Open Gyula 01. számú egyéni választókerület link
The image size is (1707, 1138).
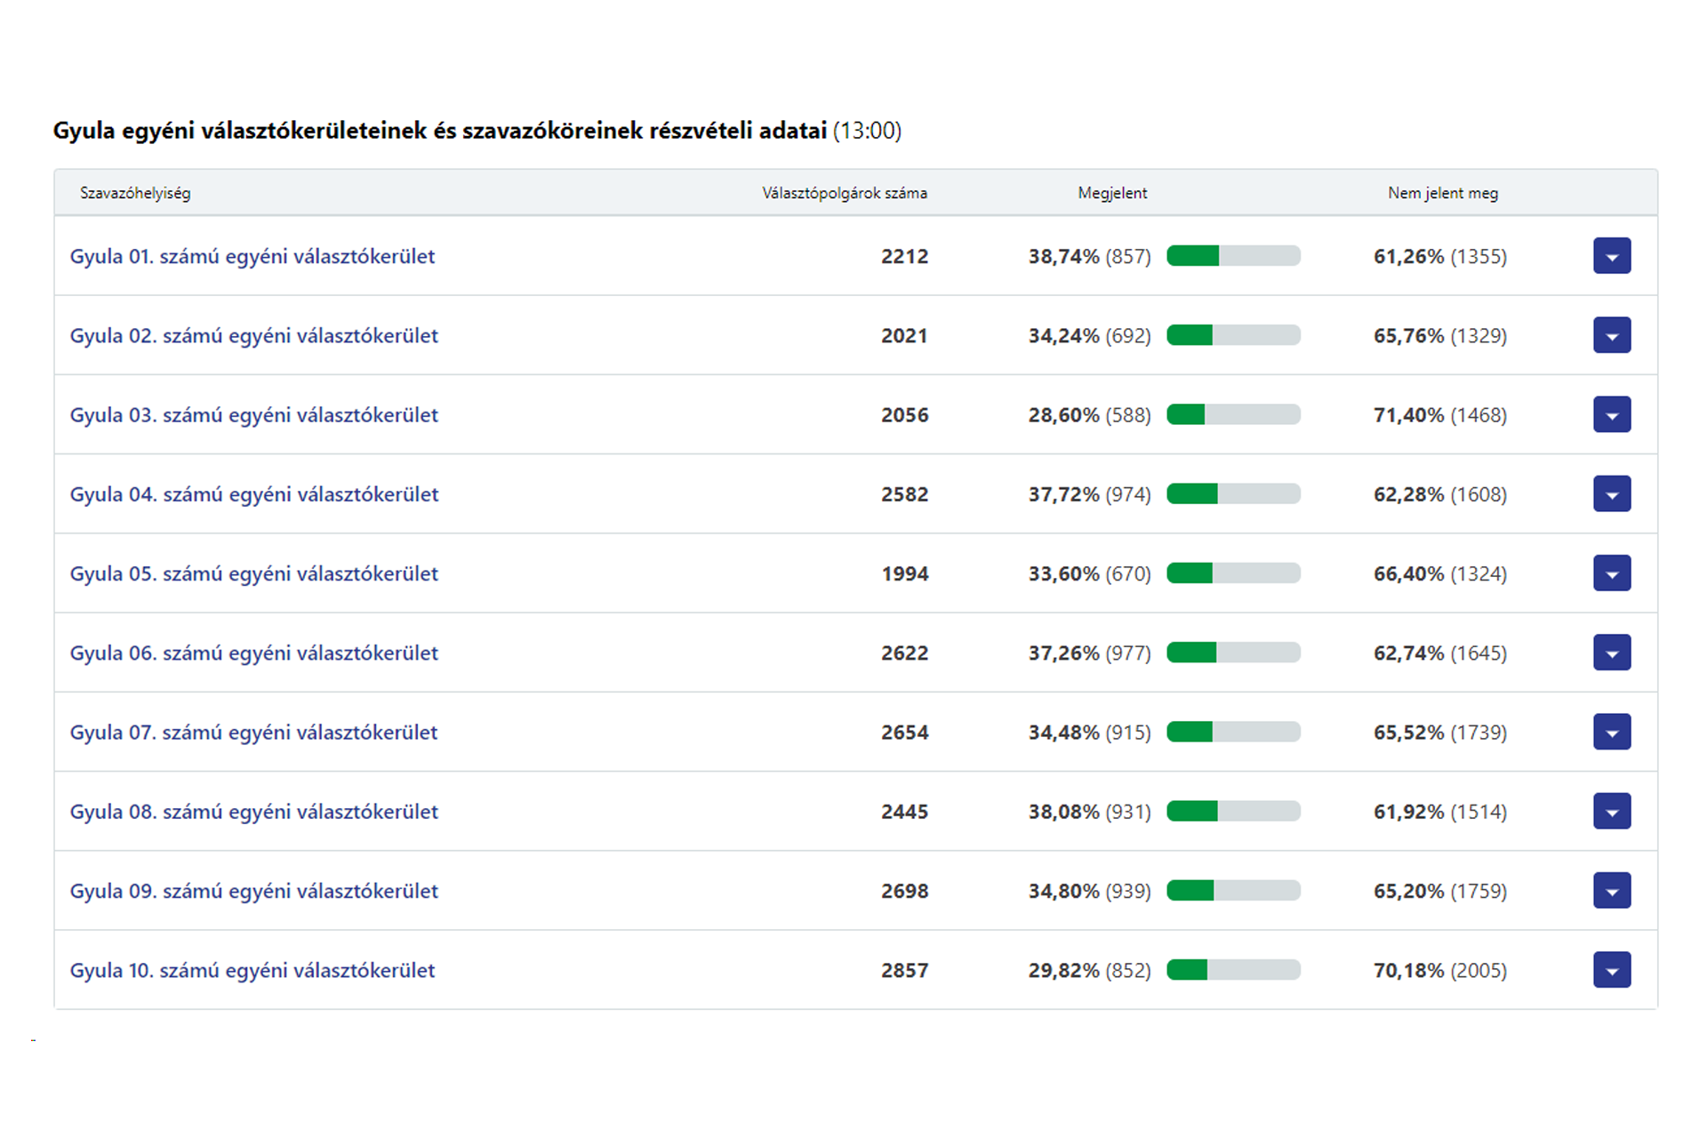[252, 256]
